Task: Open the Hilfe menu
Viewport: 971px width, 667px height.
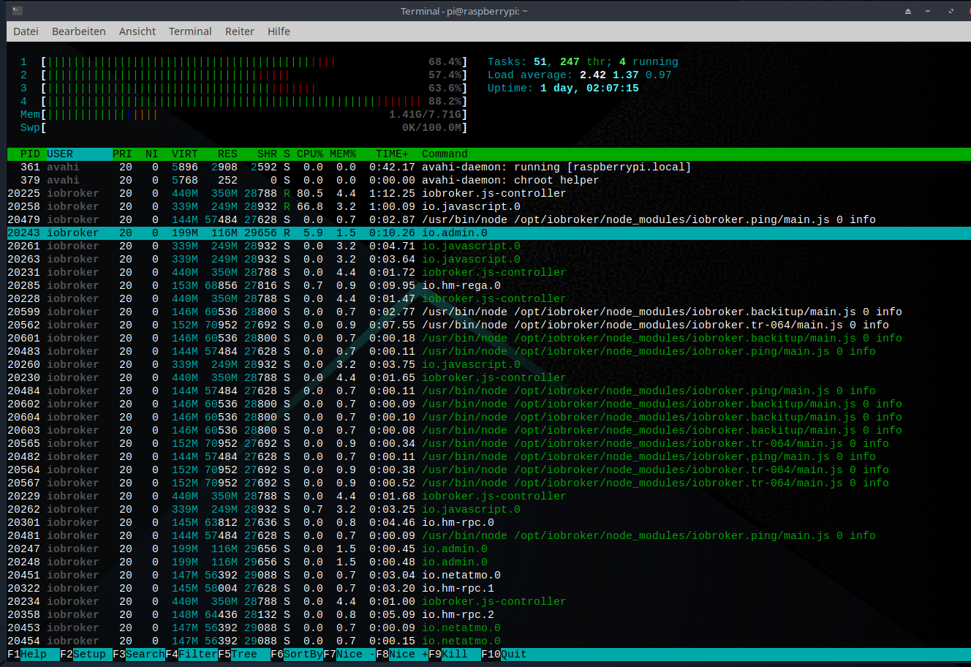Action: click(x=279, y=31)
